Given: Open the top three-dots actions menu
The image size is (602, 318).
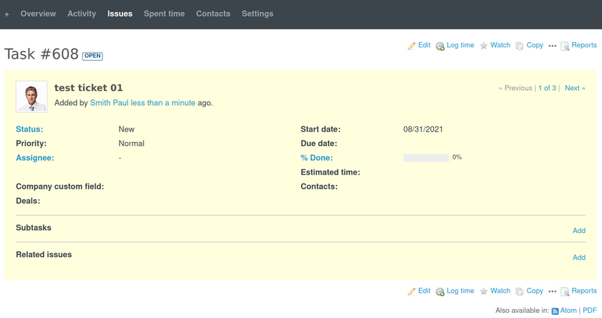Looking at the screenshot, I should click(x=552, y=46).
